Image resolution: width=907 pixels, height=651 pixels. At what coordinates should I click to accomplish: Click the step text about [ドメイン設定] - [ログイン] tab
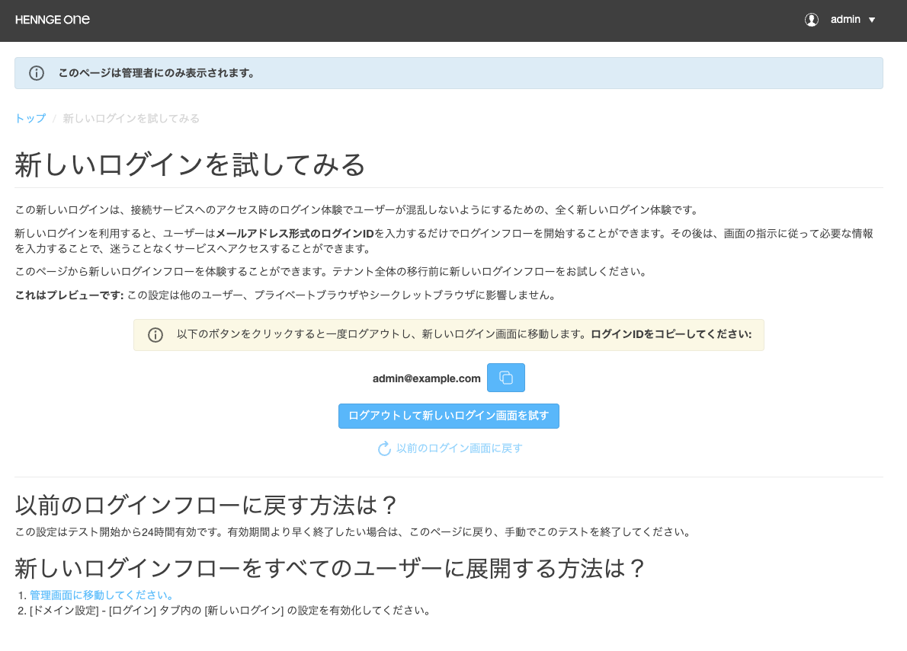pos(230,611)
